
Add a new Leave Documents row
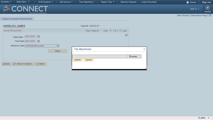pyautogui.click(x=126, y=35)
